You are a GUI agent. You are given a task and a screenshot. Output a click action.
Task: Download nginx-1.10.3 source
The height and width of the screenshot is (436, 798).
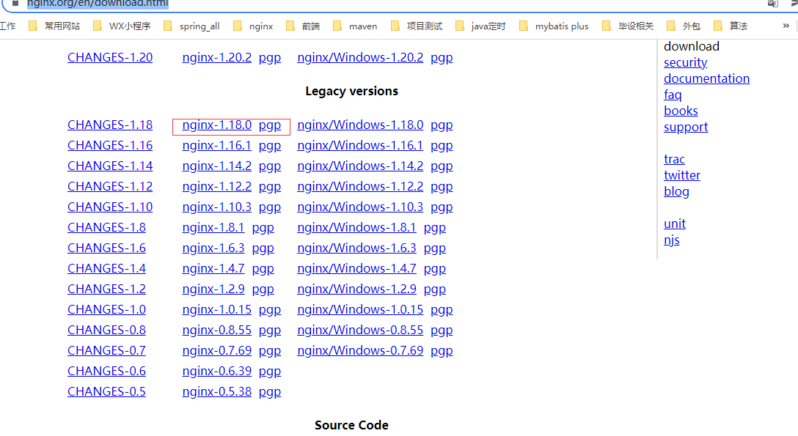pyautogui.click(x=217, y=207)
